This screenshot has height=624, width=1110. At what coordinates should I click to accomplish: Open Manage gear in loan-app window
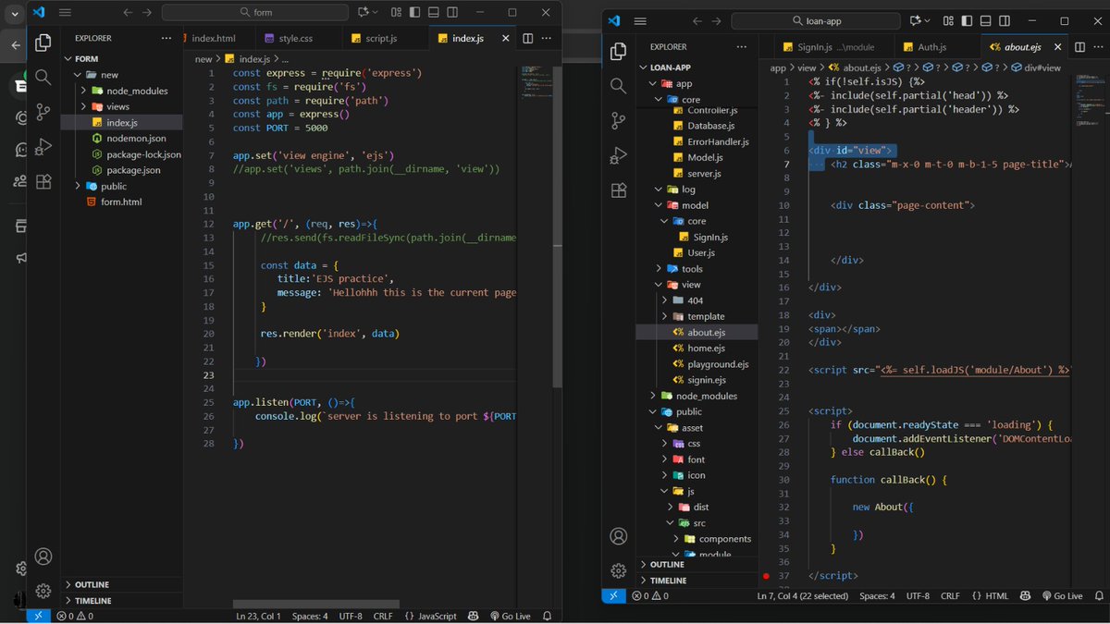tap(619, 570)
